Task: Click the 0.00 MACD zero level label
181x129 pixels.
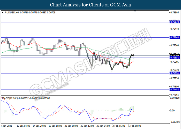Action: [x=173, y=110]
